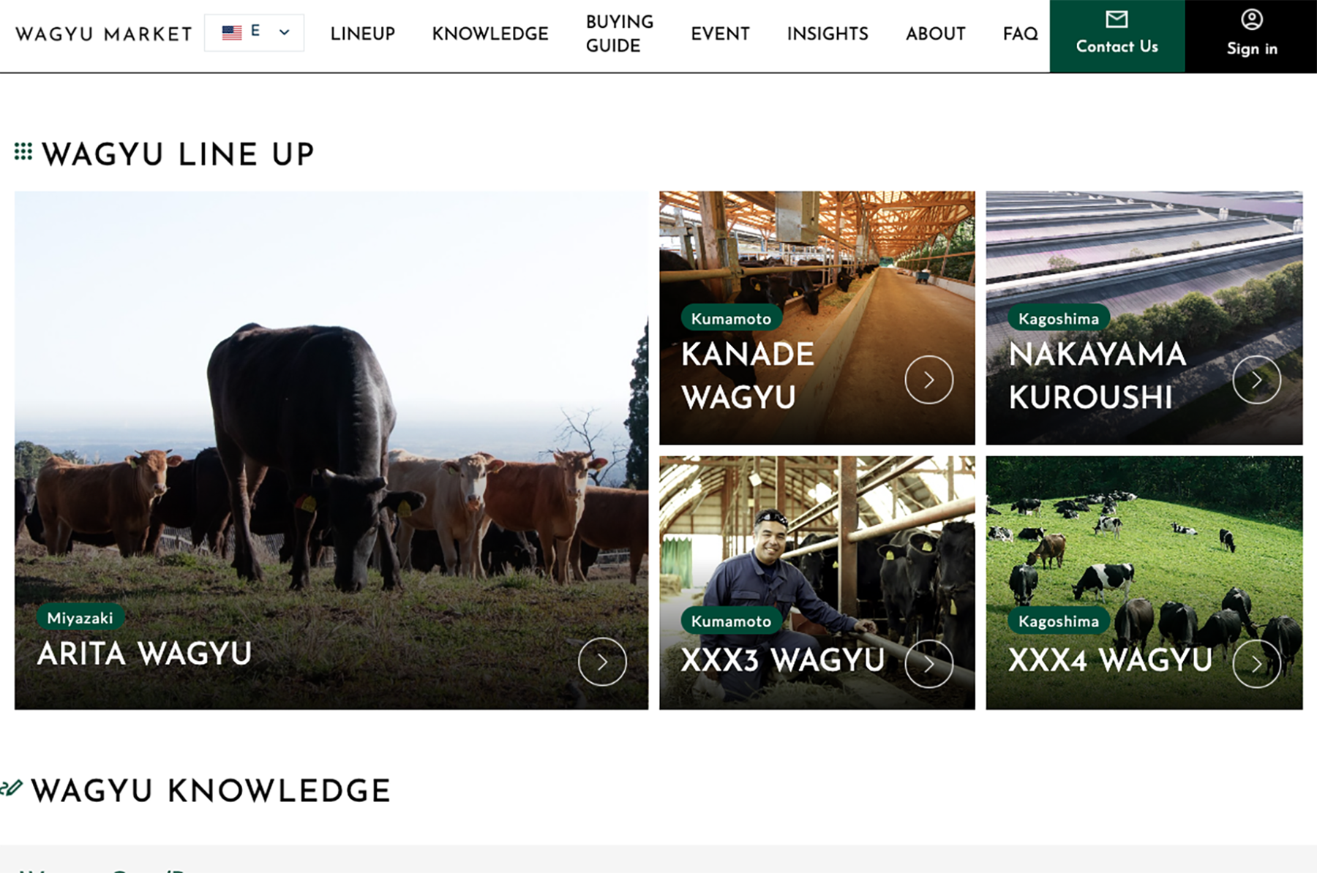Visit the ABOUT page link

935,34
